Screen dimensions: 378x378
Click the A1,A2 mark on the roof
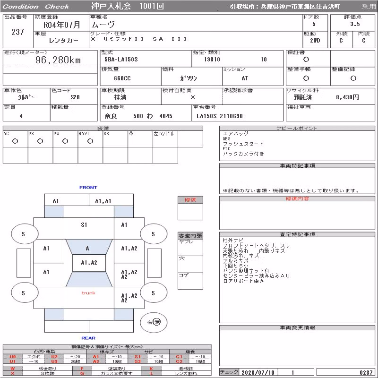(x=89, y=263)
